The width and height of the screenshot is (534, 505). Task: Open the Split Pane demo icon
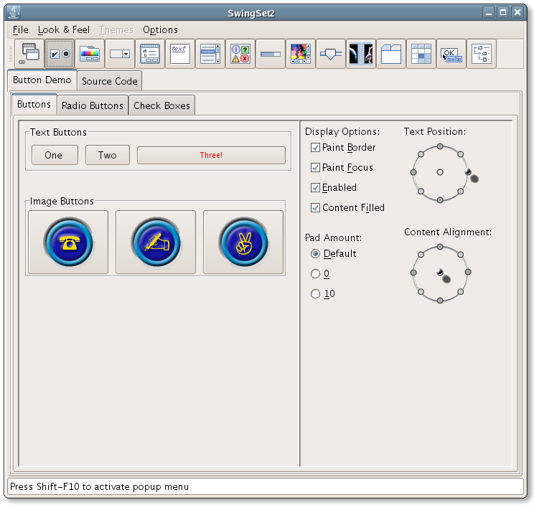(360, 54)
